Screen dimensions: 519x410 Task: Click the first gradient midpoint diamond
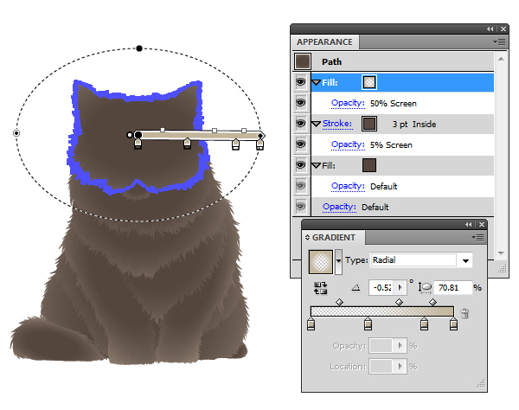339,302
